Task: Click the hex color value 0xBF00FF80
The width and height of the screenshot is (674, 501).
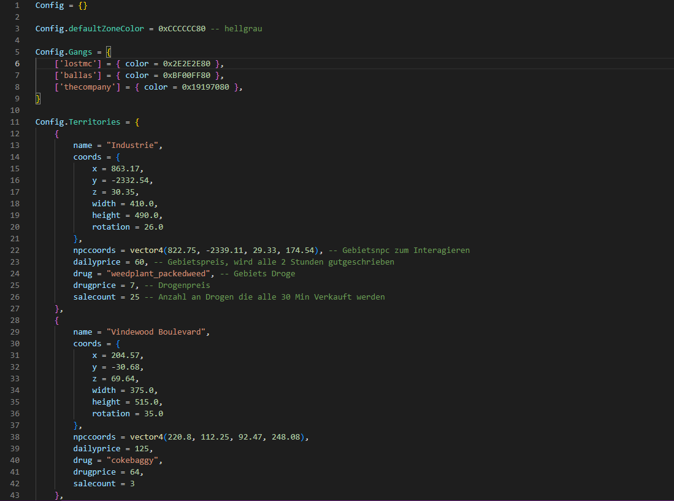Action: coord(186,76)
